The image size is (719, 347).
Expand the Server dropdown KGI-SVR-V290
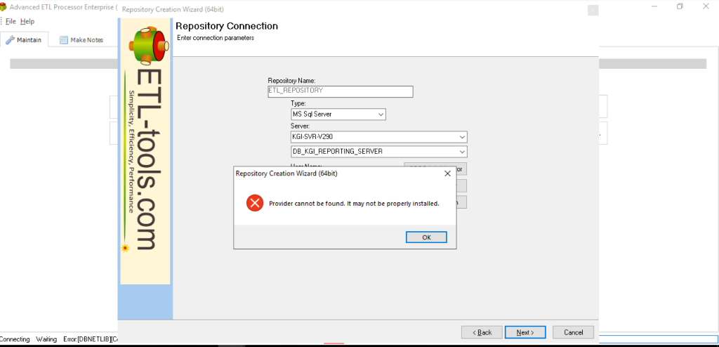point(462,137)
